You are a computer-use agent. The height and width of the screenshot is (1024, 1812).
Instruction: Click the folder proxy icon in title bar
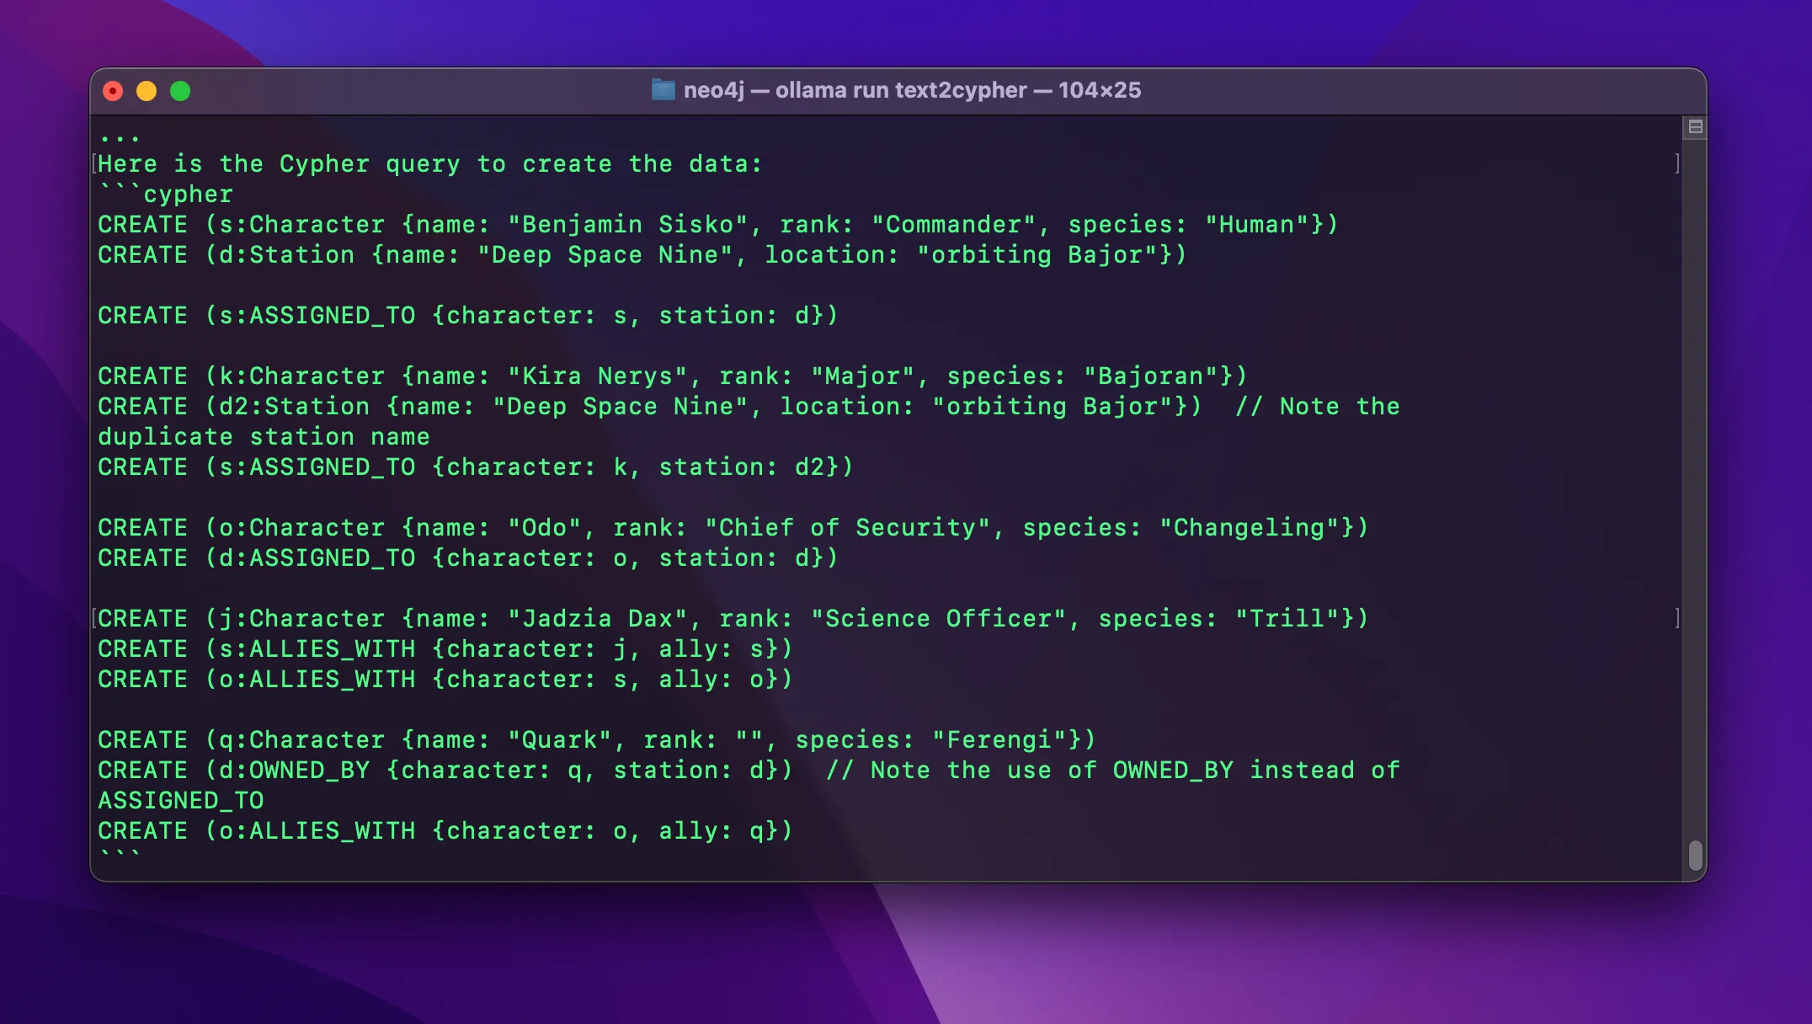[664, 90]
